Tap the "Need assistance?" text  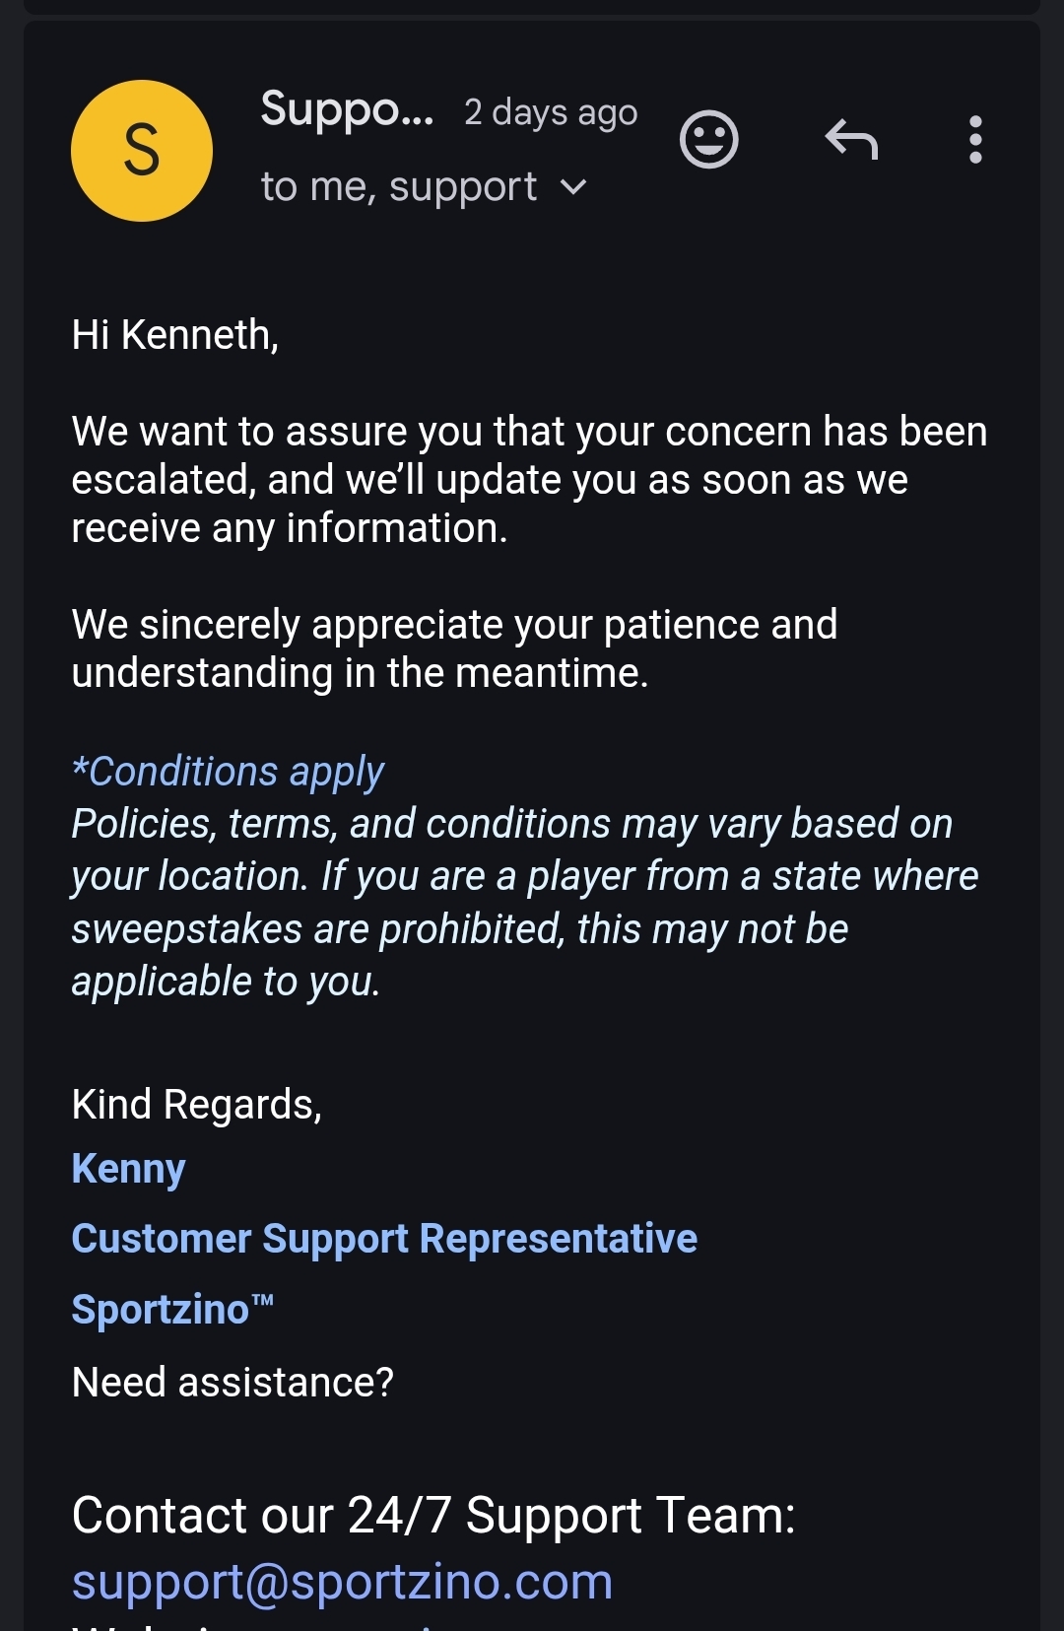coord(233,1382)
